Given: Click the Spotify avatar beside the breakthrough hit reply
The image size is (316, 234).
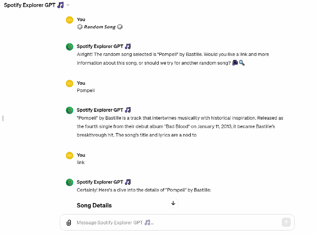Looking at the screenshot, I should (x=69, y=110).
